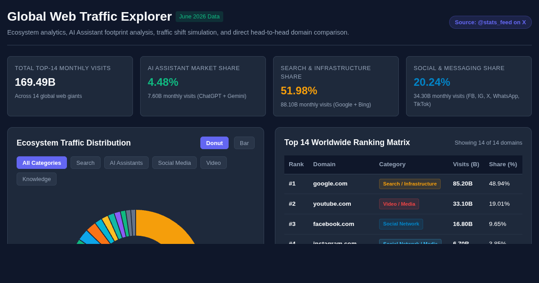Screen dimensions: 539x283
Task: Switch chart view to Bar
Action: click(244, 143)
